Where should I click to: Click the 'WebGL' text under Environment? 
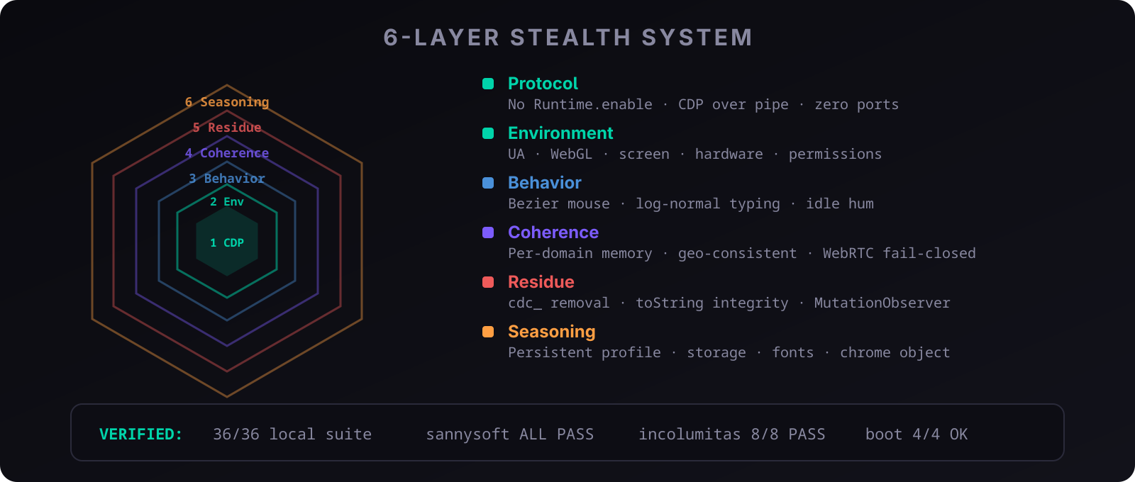[571, 155]
